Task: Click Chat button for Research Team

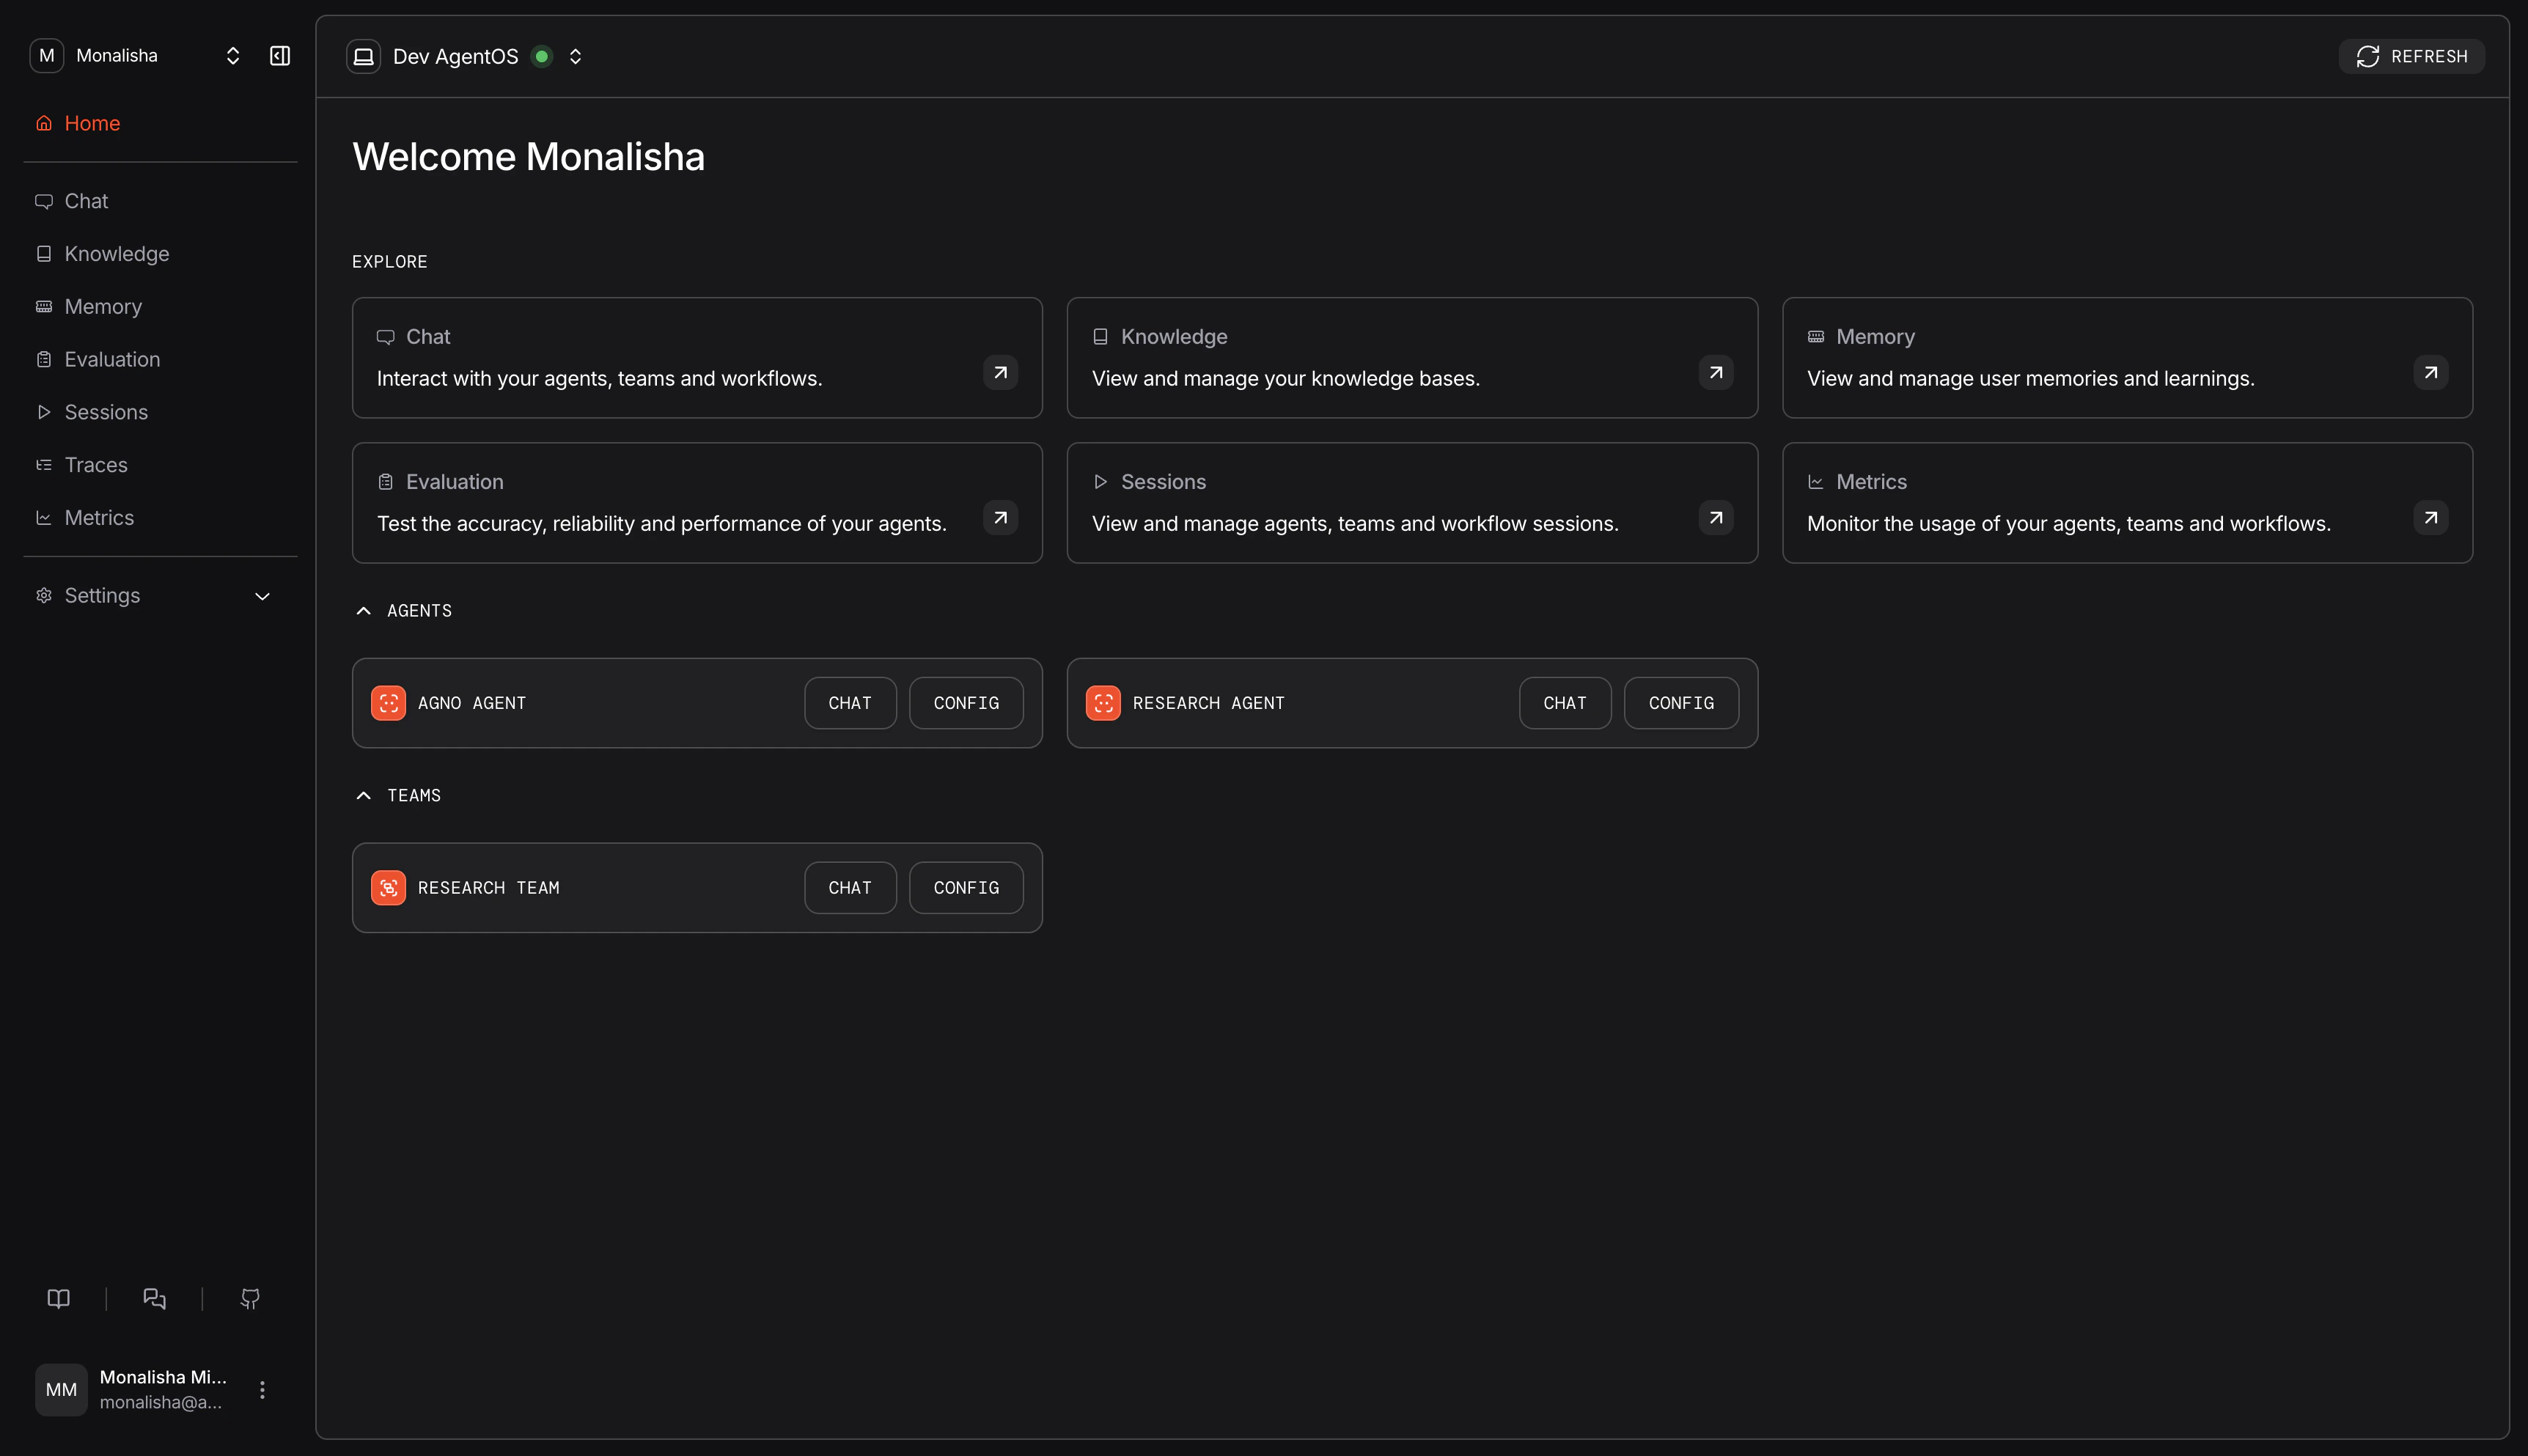Action: pos(850,888)
